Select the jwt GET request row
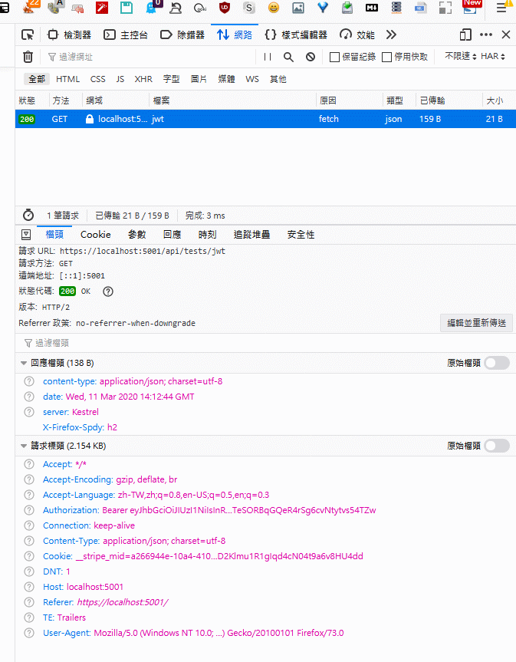The width and height of the screenshot is (516, 662). tap(265, 119)
